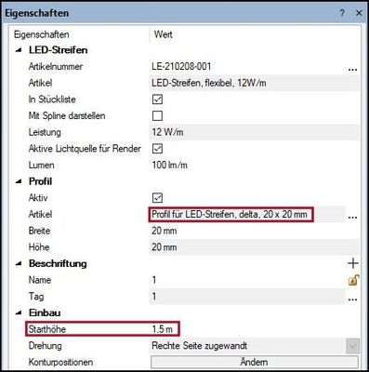Image resolution: width=369 pixels, height=372 pixels.
Task: Select the Starthöhe row label
Action: 47,329
